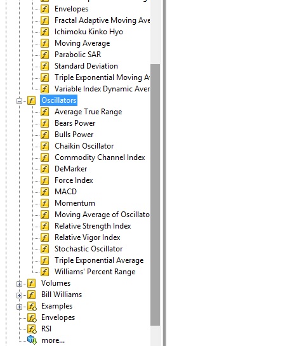Click the Variable Index Dynamic Average icon
297x346 pixels.
pyautogui.click(x=45, y=89)
